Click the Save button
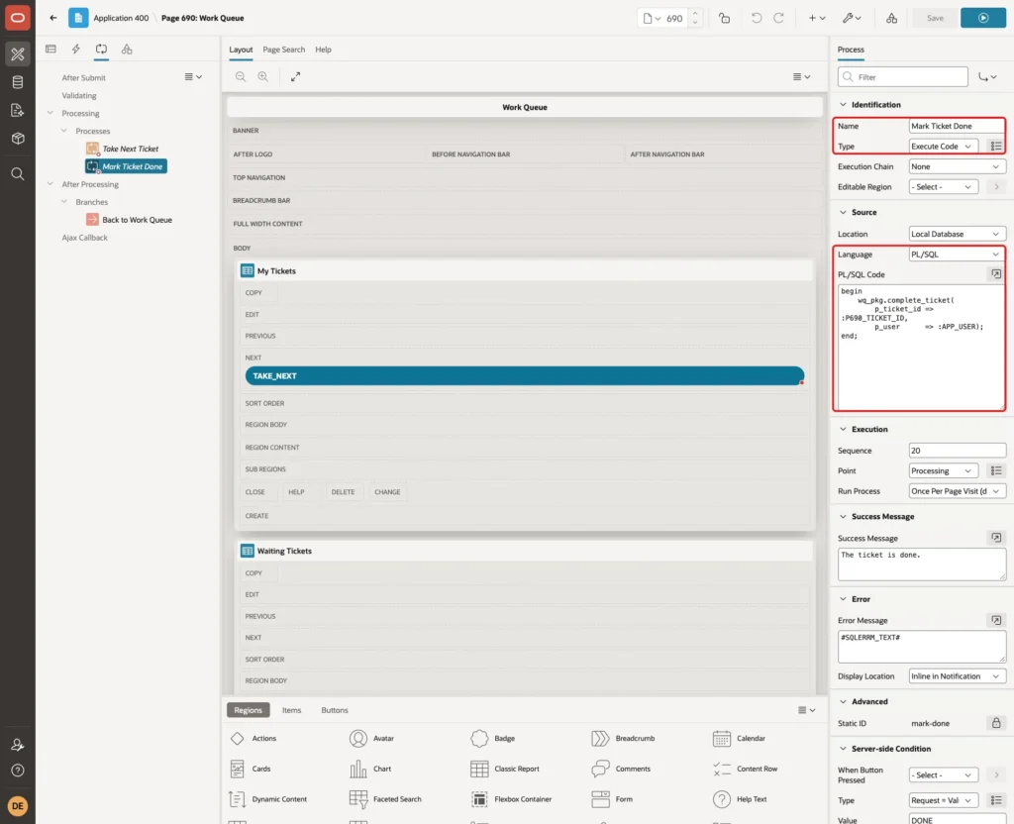The image size is (1014, 824). [935, 18]
